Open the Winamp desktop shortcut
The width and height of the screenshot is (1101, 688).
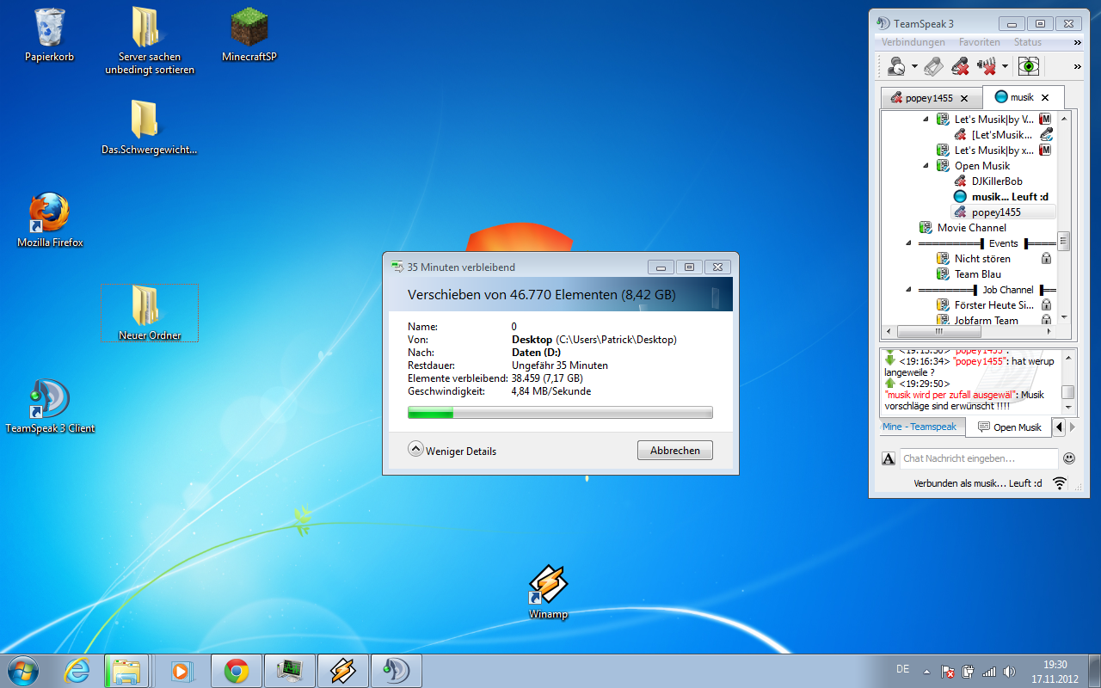(x=548, y=590)
